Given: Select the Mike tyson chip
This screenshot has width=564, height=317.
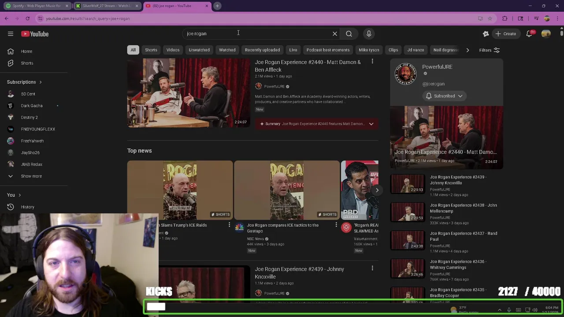Looking at the screenshot, I should click(369, 50).
